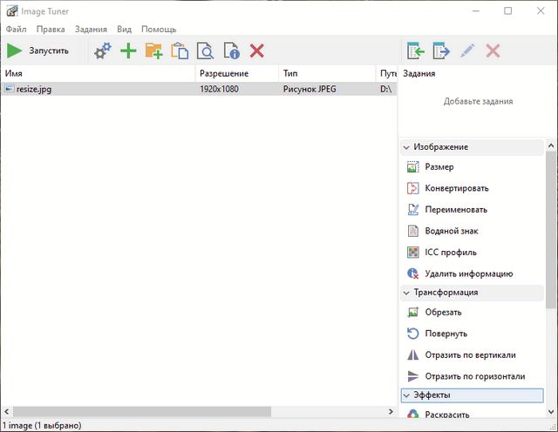558x432 pixels.
Task: Add images with the green plus icon
Action: (128, 51)
